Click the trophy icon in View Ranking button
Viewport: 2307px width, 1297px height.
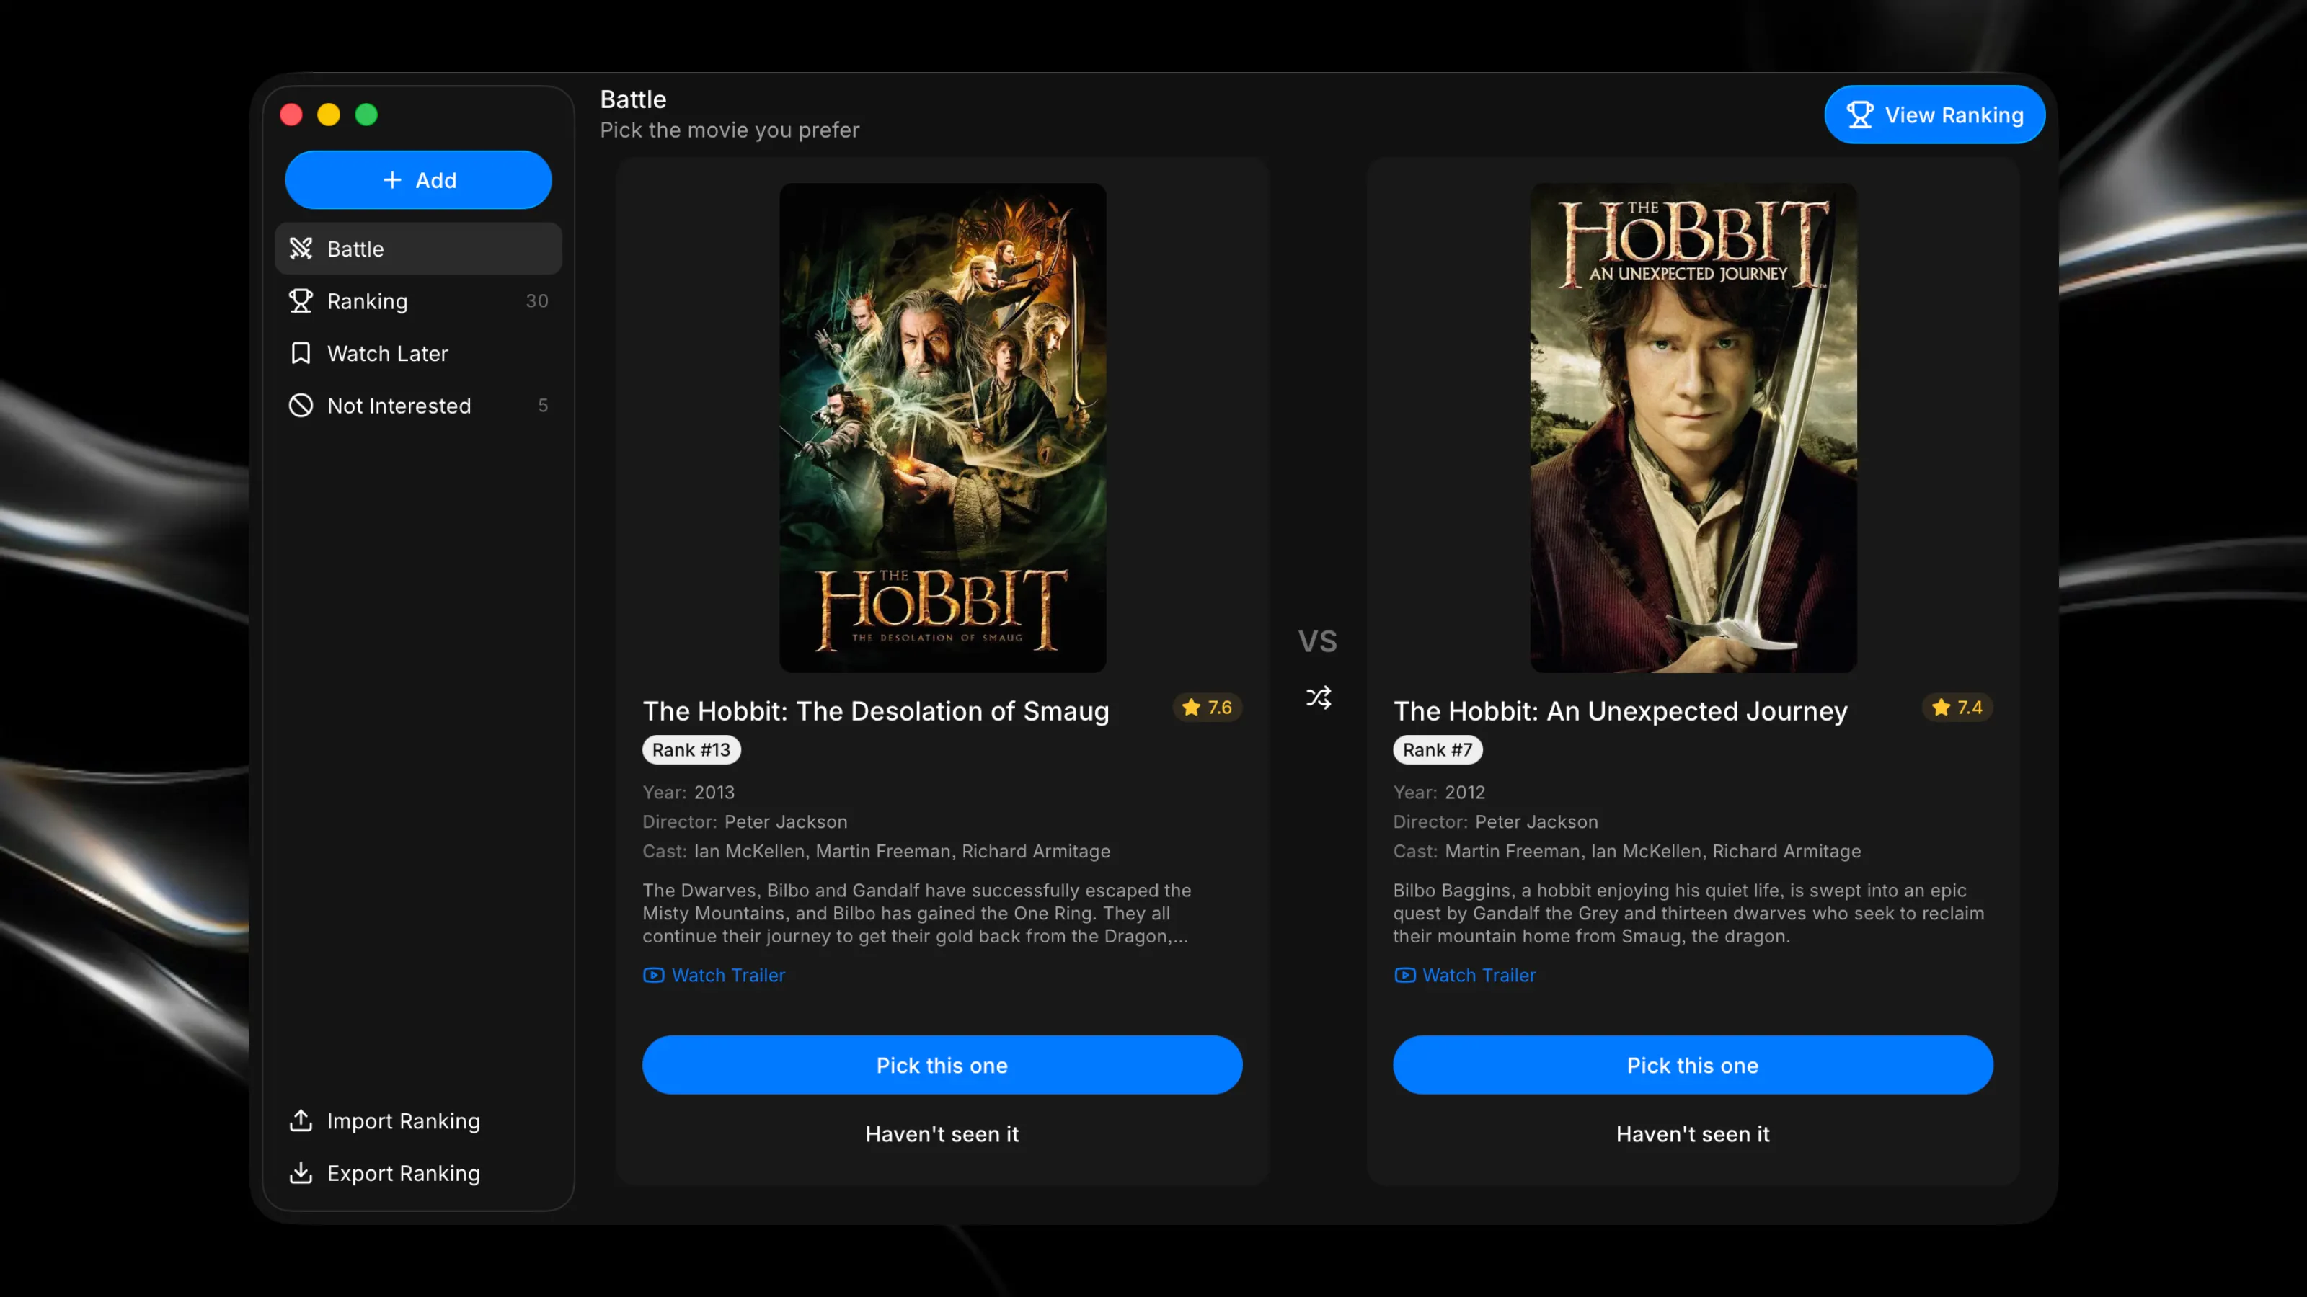[x=1860, y=115]
